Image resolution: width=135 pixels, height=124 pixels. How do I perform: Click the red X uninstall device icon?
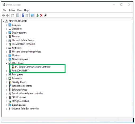click(41, 15)
